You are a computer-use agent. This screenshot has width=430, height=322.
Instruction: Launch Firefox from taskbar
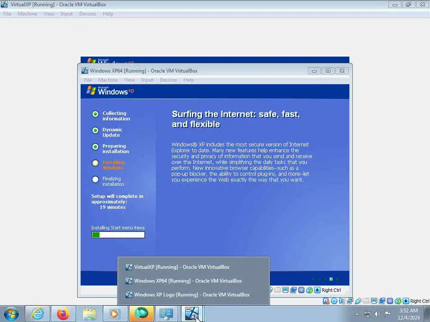tap(63, 314)
